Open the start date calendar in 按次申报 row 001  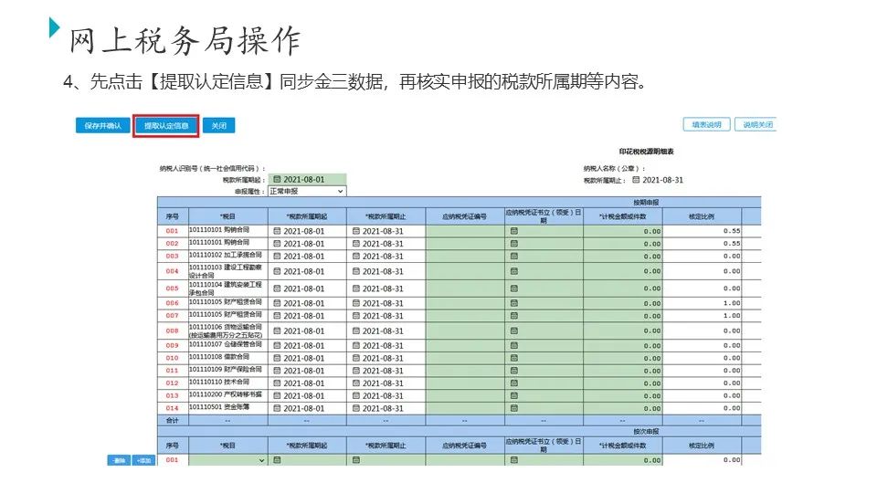point(277,460)
